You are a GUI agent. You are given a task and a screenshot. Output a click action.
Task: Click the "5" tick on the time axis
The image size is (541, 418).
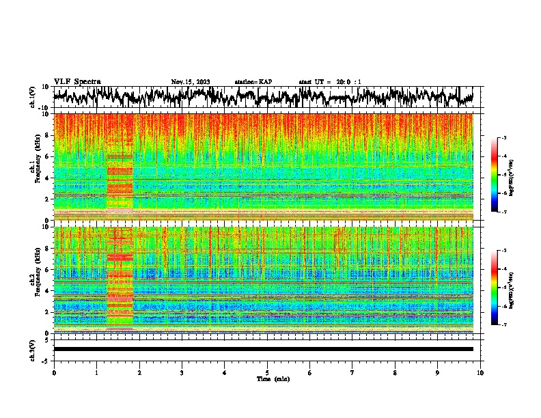pos(267,373)
